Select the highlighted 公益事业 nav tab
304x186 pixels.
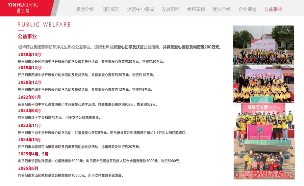(x=273, y=9)
